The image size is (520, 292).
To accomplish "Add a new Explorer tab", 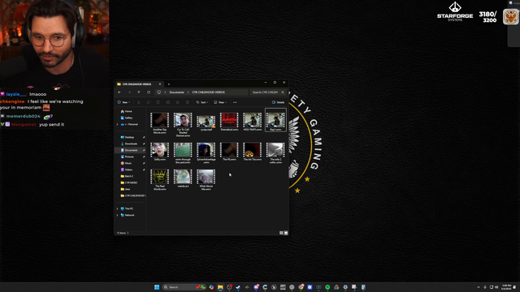I will [169, 84].
